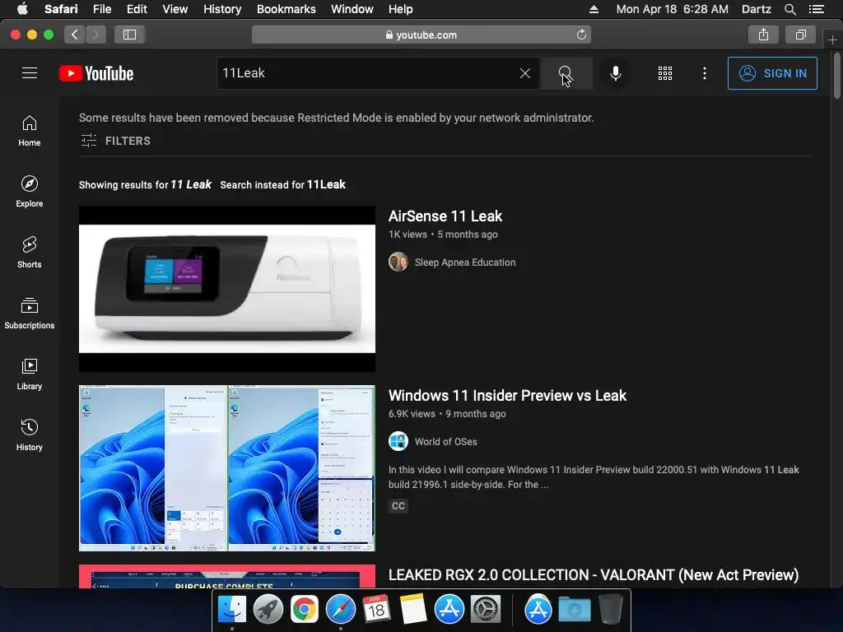Click the World of OSes avatar
Screen dimensions: 843x632
click(x=398, y=442)
